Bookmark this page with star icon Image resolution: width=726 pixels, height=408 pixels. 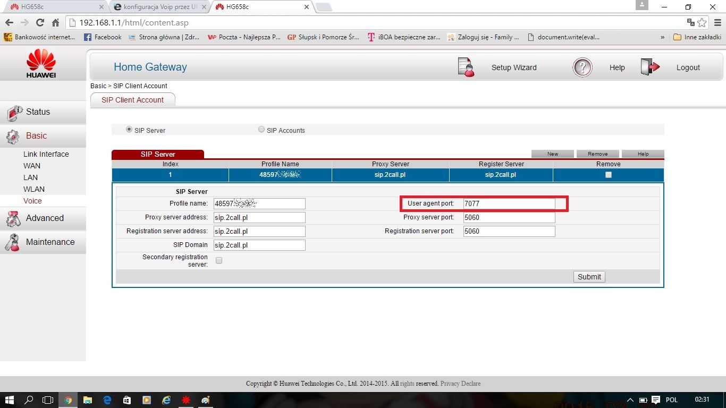pyautogui.click(x=702, y=23)
